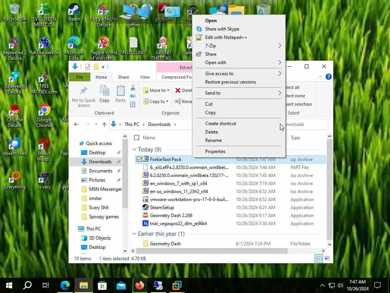Open the Copy to dropdown
390x293 pixels.
(156, 101)
